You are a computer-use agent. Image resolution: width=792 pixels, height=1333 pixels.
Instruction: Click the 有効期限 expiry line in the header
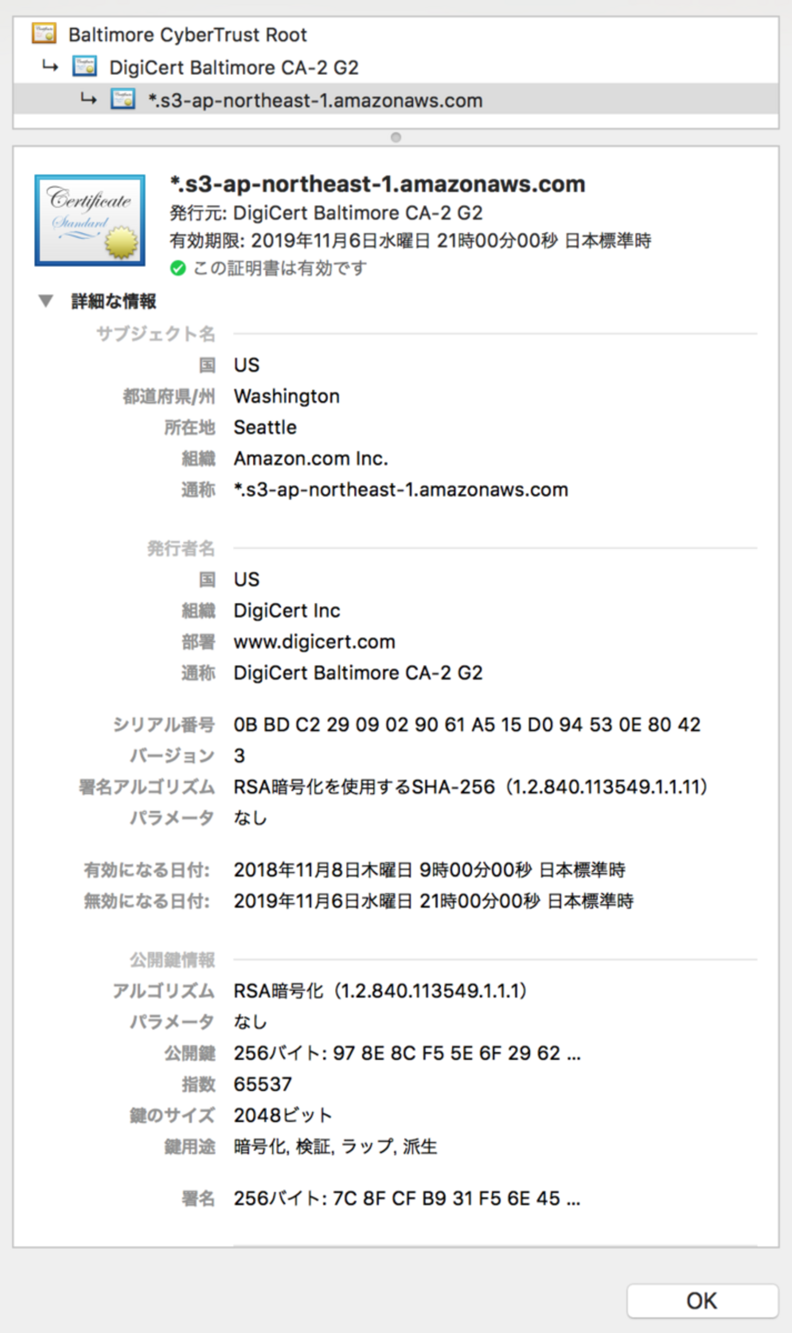tap(411, 241)
